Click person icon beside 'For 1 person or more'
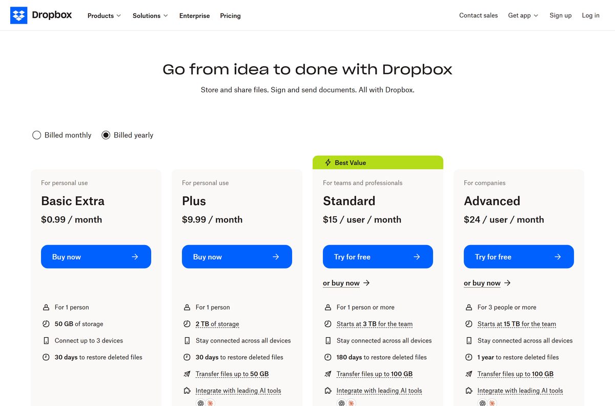The width and height of the screenshot is (615, 406). (x=328, y=308)
